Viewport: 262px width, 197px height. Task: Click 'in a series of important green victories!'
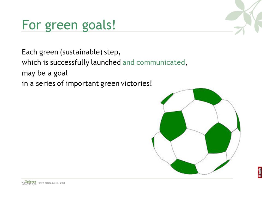click(x=87, y=83)
